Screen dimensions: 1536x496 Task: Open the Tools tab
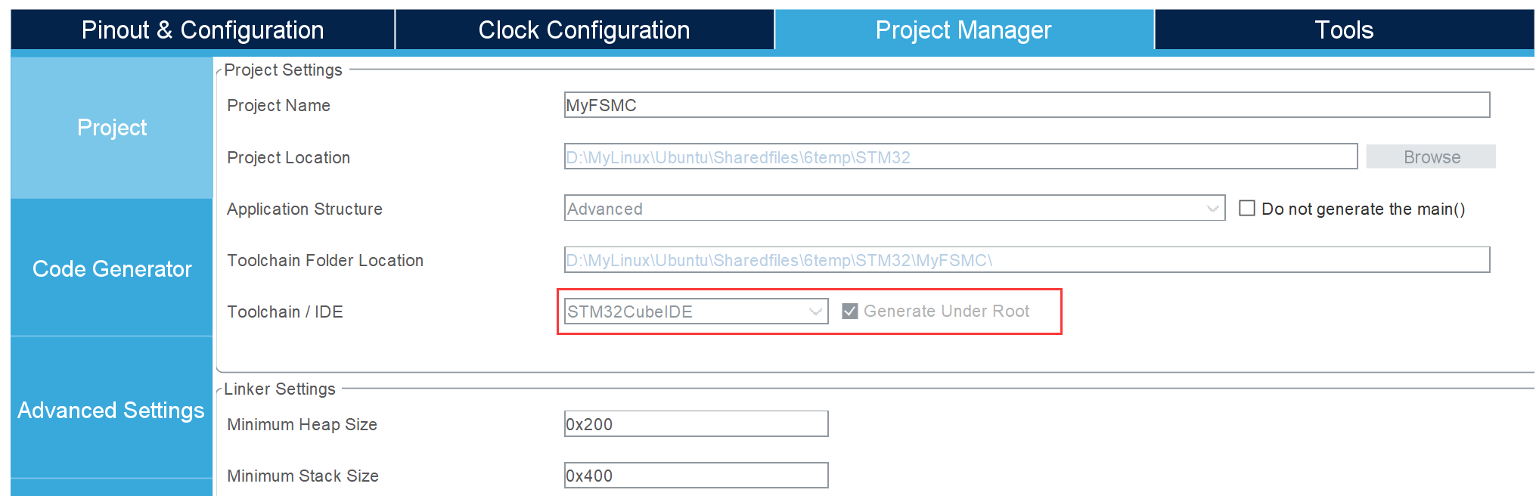tap(1344, 30)
